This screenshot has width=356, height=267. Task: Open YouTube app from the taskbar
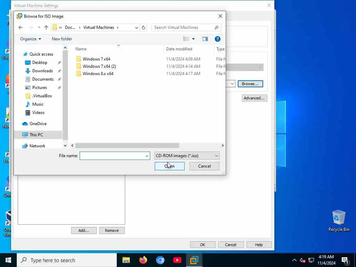tap(177, 260)
